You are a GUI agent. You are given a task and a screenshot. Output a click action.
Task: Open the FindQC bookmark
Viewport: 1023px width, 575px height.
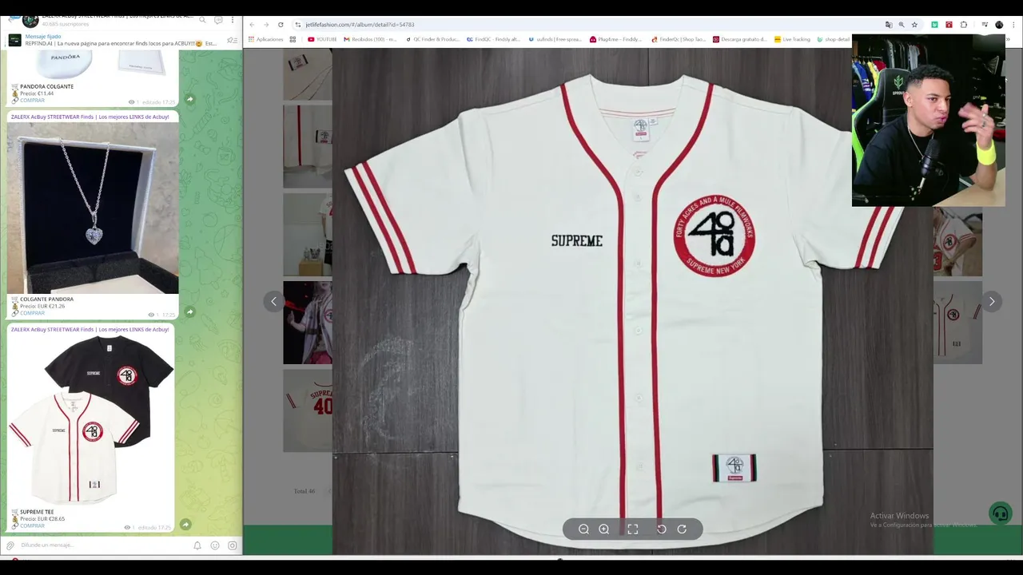pyautogui.click(x=493, y=39)
